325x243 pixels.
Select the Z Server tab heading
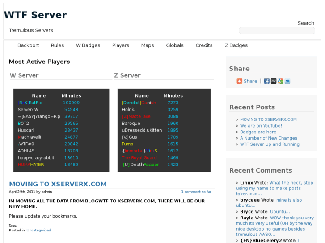pos(127,75)
